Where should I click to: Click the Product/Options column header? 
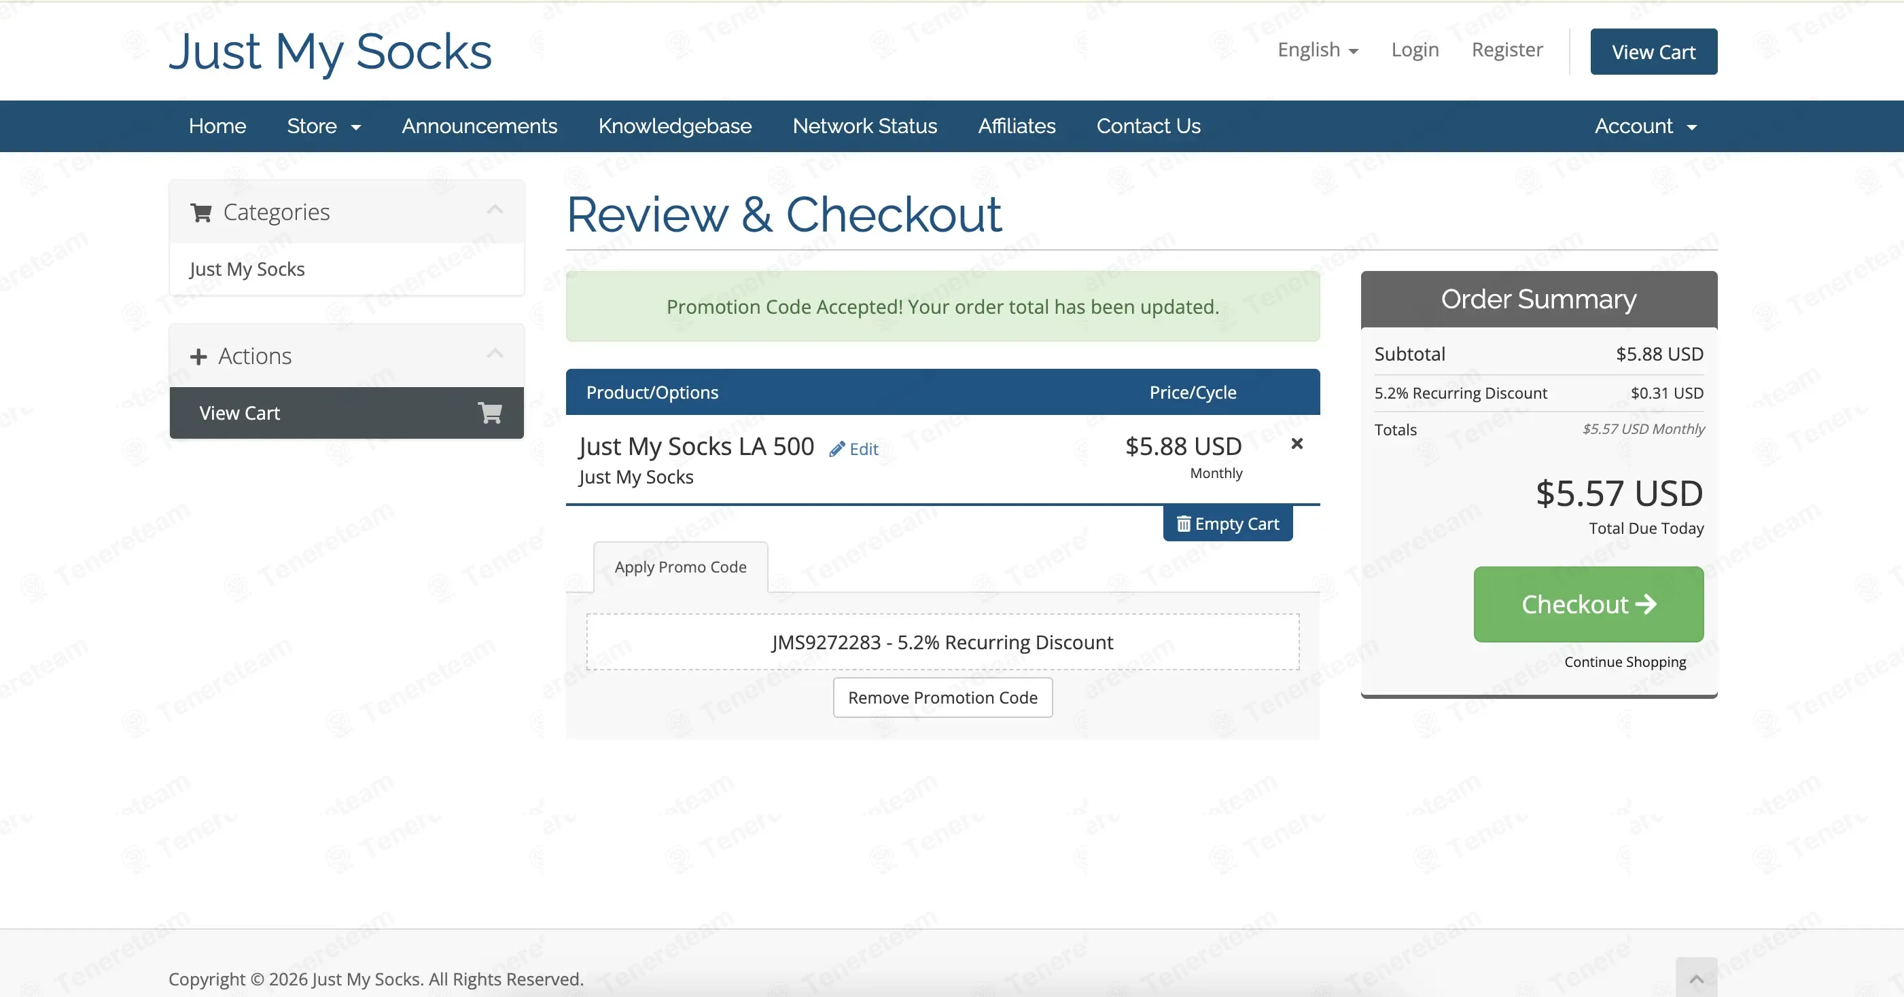click(652, 392)
